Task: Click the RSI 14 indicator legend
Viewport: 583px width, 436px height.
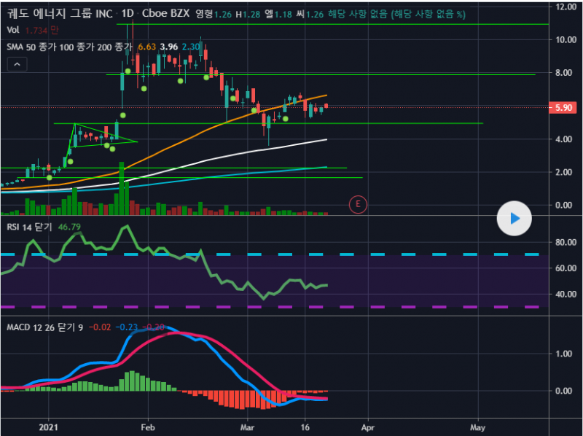Action: pyautogui.click(x=29, y=227)
